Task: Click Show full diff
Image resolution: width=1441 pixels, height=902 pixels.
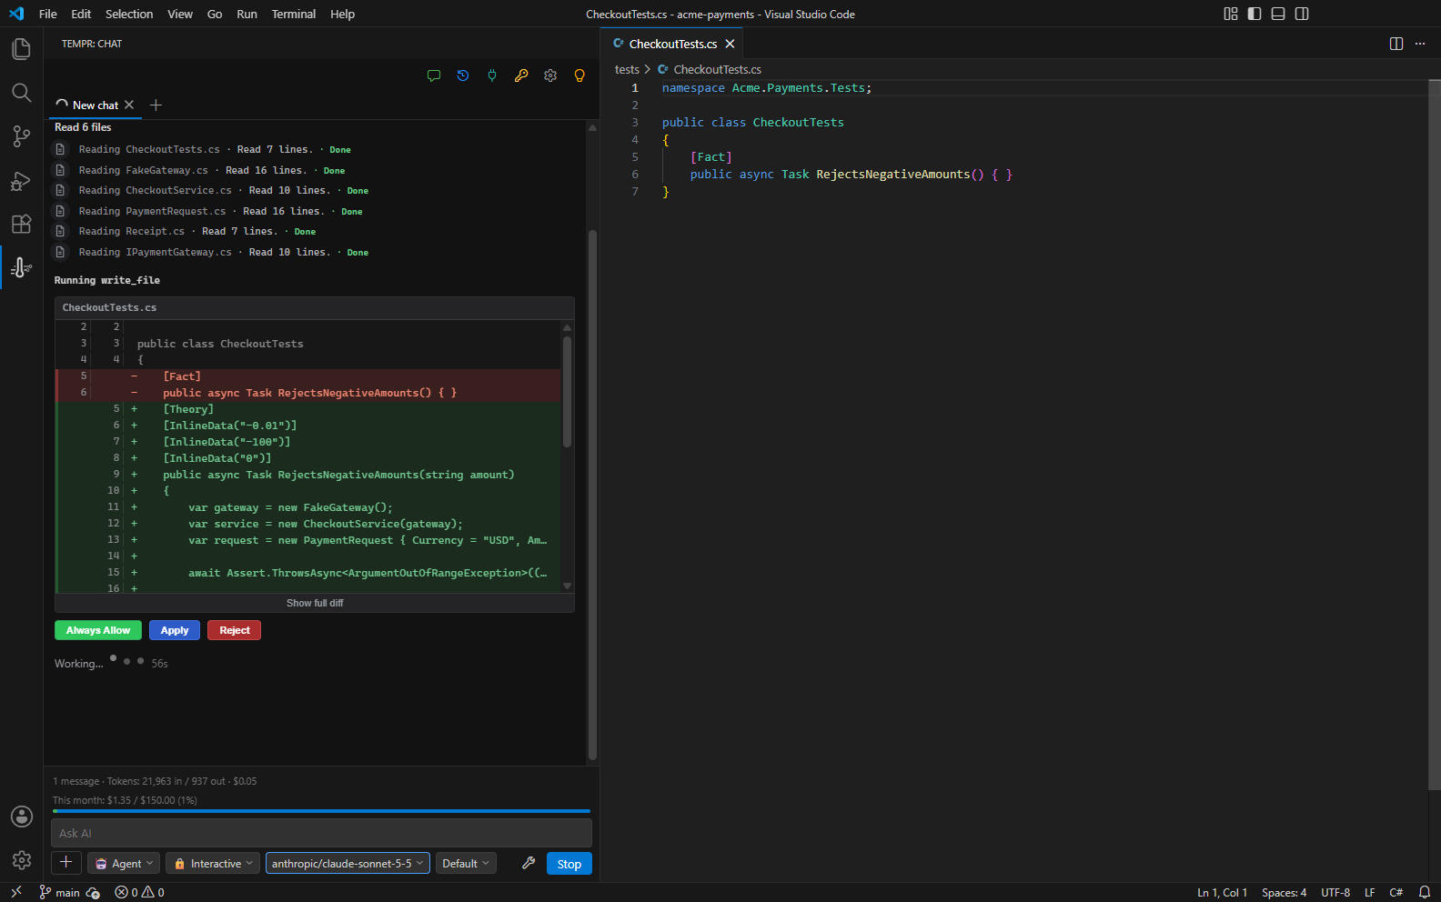Action: [x=315, y=603]
